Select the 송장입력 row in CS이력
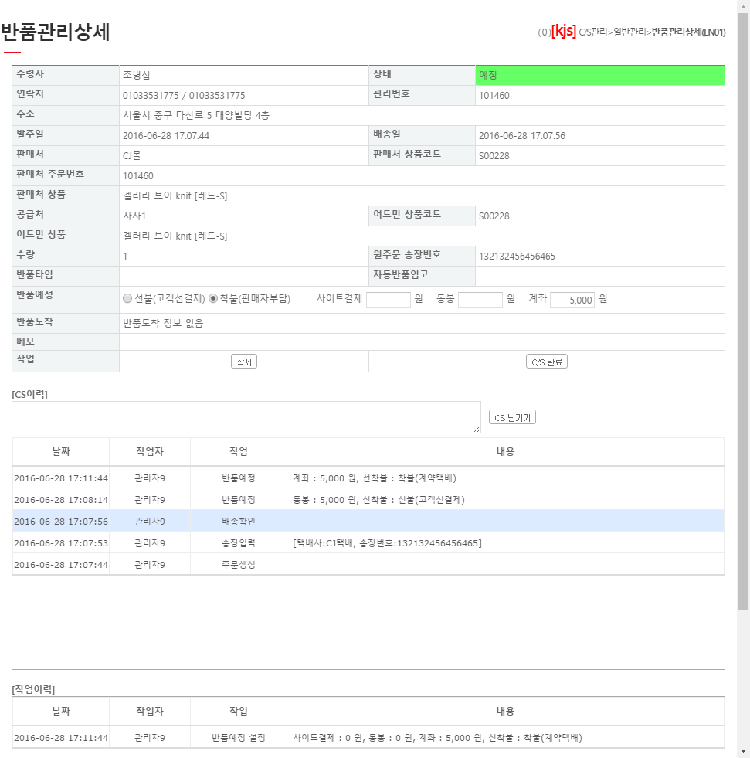 (368, 542)
